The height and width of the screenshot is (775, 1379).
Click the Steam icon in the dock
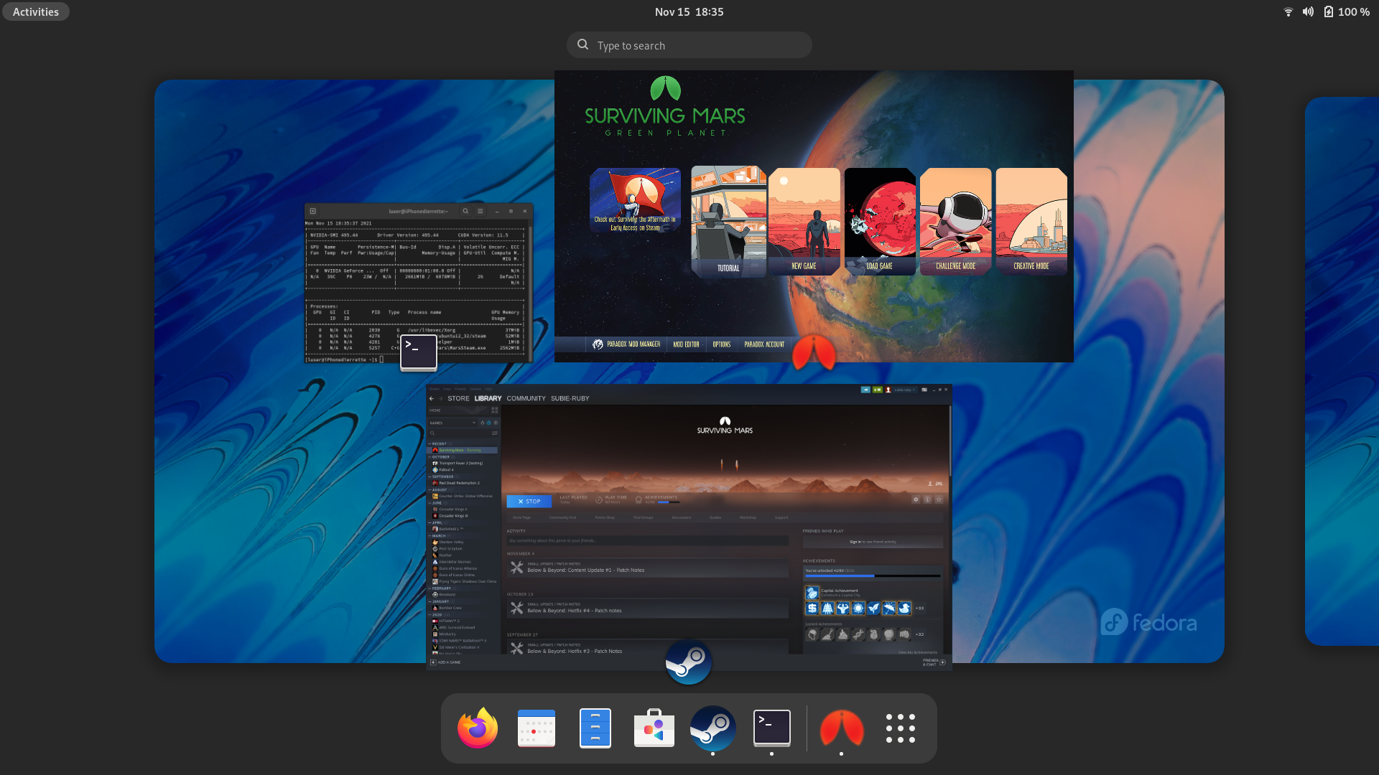[x=713, y=728]
